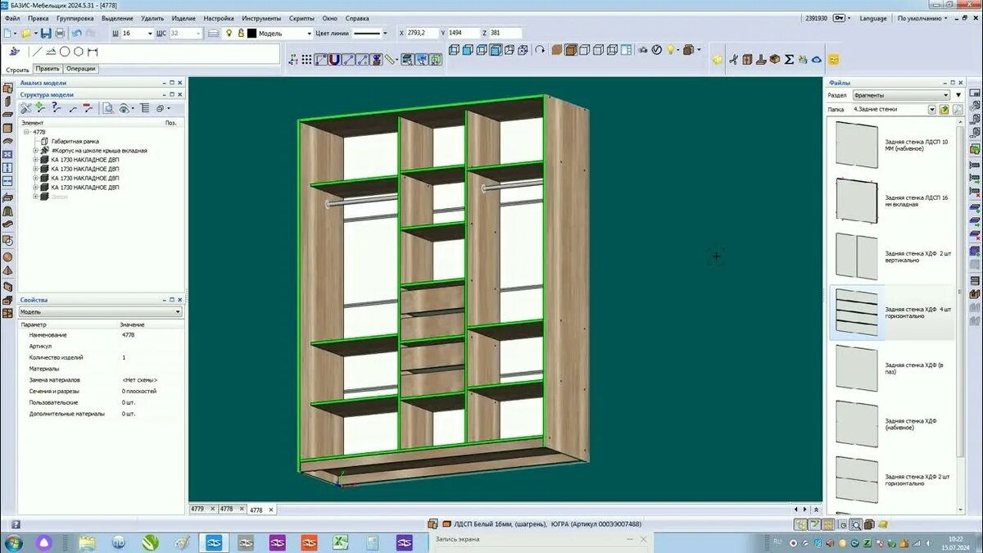The image size is (983, 553).
Task: Select the Габаритная рамка tree item
Action: pos(75,141)
